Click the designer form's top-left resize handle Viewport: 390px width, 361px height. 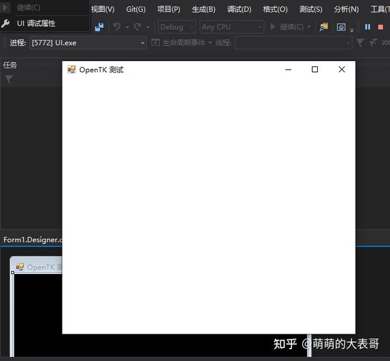[x=13, y=273]
